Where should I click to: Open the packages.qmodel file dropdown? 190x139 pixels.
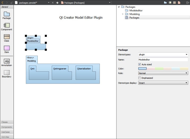point(49,3)
